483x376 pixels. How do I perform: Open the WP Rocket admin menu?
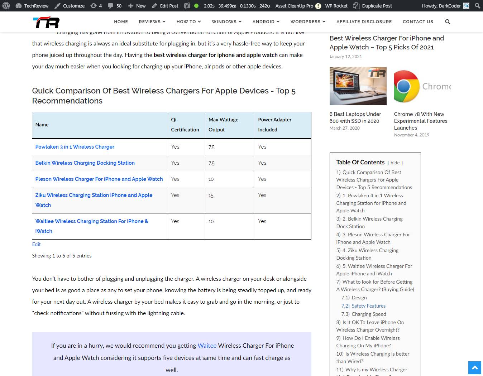[336, 6]
